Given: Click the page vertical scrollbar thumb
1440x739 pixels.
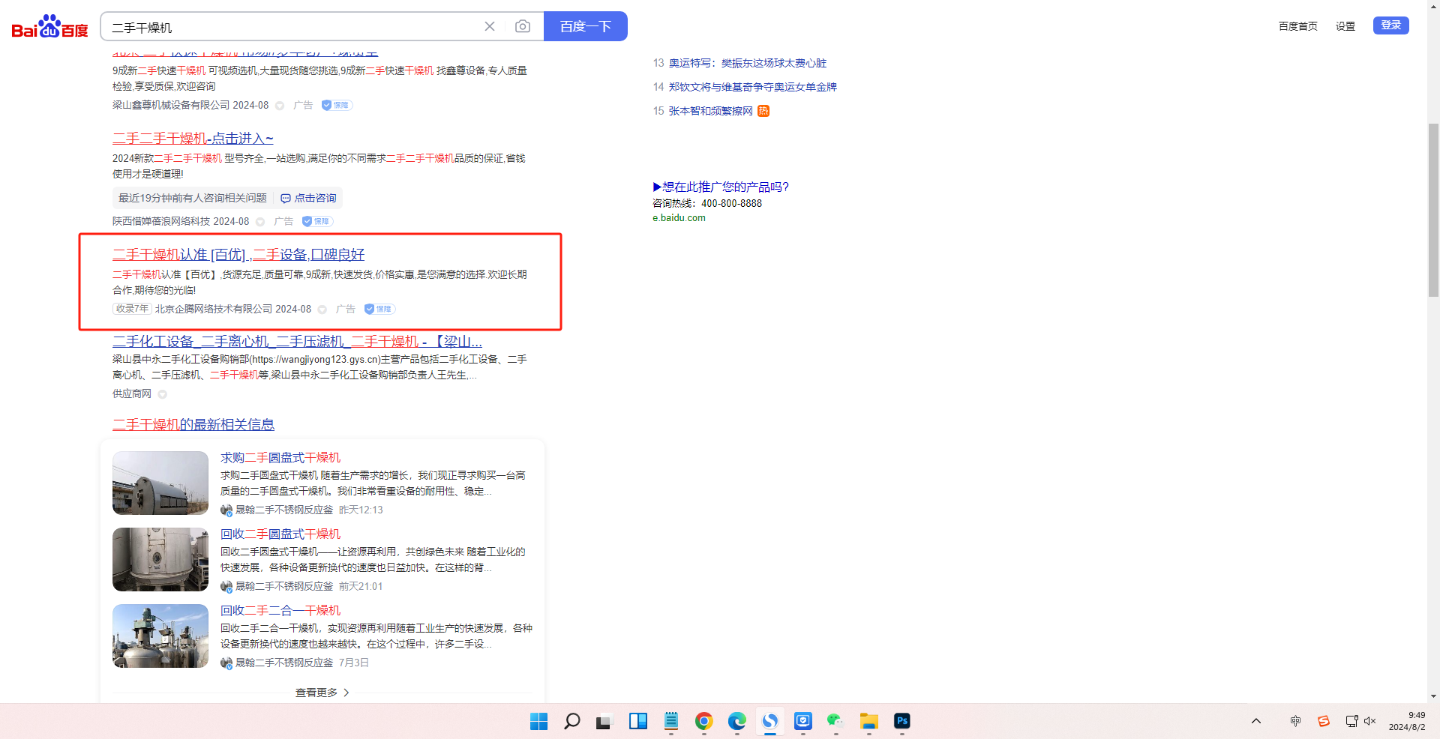Looking at the screenshot, I should (1433, 210).
